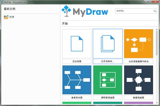Click the blank drawing page icon
Image resolution: width=160 pixels, height=106 pixels.
tap(77, 44)
